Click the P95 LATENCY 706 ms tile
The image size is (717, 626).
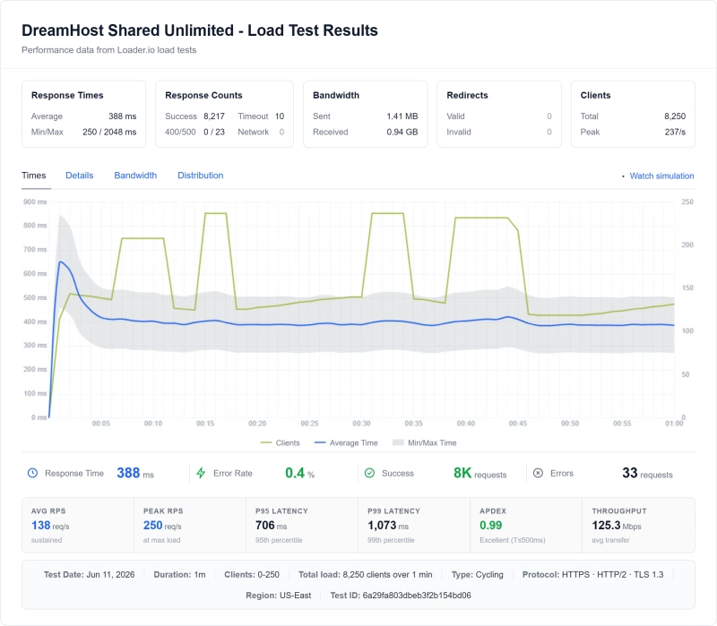coord(302,526)
